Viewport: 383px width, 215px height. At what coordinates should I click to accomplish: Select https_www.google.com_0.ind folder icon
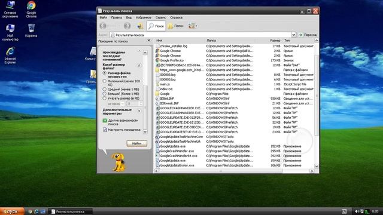157,70
